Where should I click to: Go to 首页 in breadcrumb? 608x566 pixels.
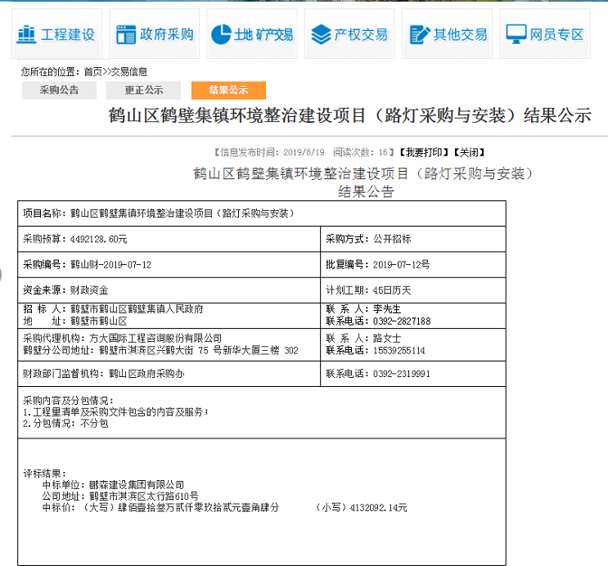(x=93, y=72)
